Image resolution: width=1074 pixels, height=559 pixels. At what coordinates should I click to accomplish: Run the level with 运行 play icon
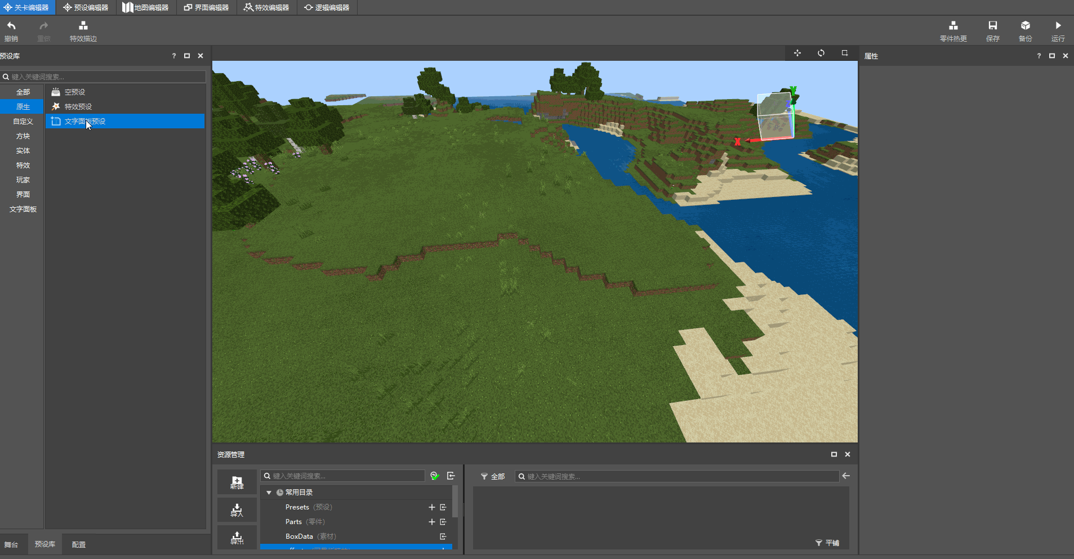pos(1058,26)
